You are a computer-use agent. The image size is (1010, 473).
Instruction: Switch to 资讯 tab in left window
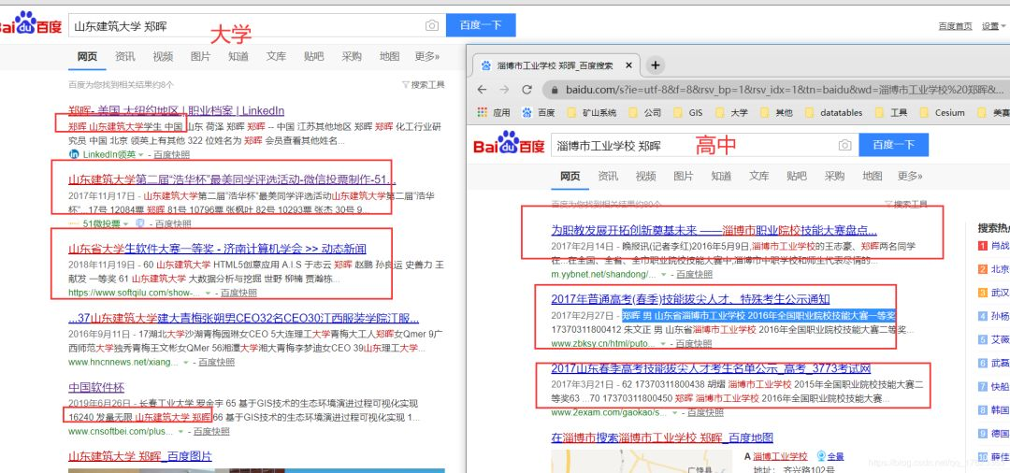(125, 57)
